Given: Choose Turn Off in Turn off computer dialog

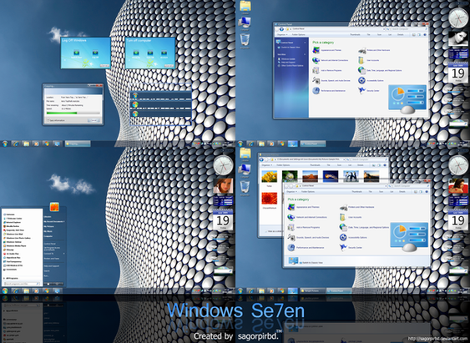Looking at the screenshot, I should tap(150, 53).
